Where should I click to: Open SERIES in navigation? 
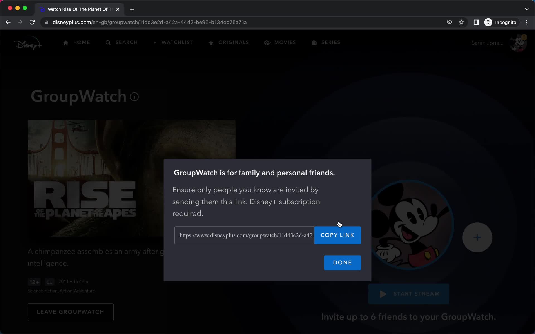[x=326, y=43]
